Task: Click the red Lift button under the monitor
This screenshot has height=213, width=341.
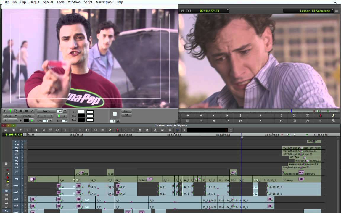Action: click(320, 115)
